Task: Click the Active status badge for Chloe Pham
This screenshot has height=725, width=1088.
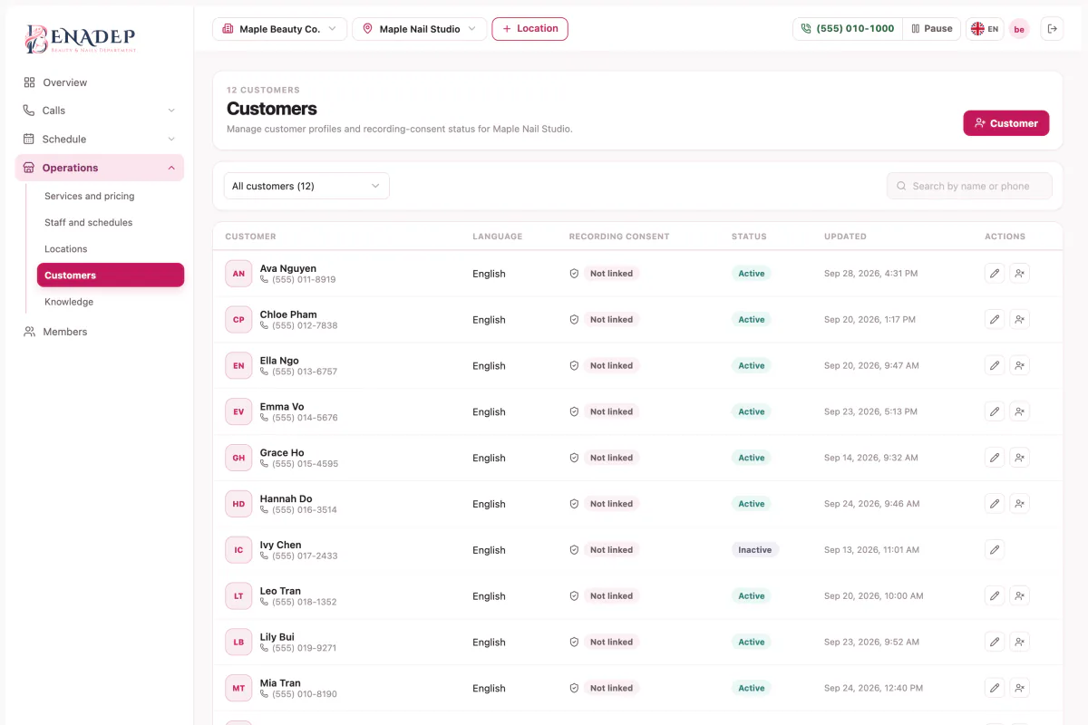Action: point(751,319)
